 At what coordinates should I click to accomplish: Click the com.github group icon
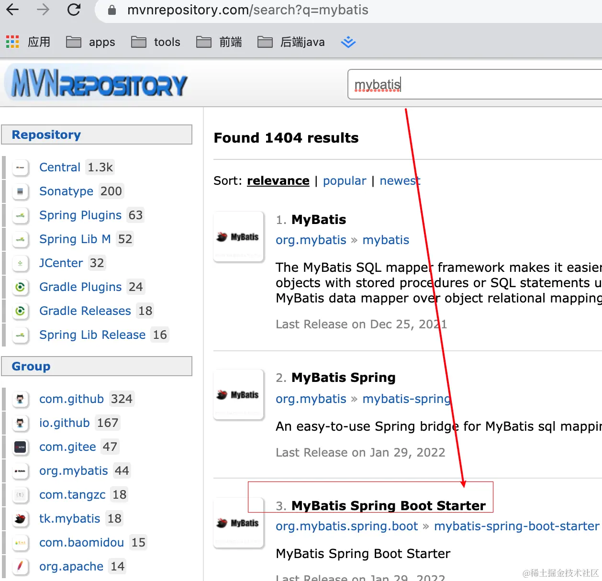pos(20,399)
